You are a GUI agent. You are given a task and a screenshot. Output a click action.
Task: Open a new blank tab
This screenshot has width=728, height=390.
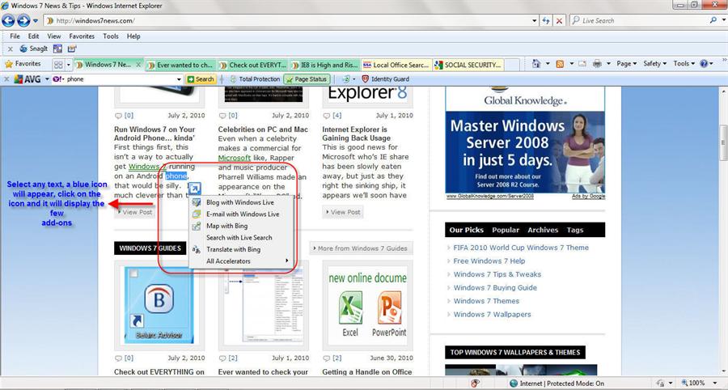pyautogui.click(x=512, y=65)
